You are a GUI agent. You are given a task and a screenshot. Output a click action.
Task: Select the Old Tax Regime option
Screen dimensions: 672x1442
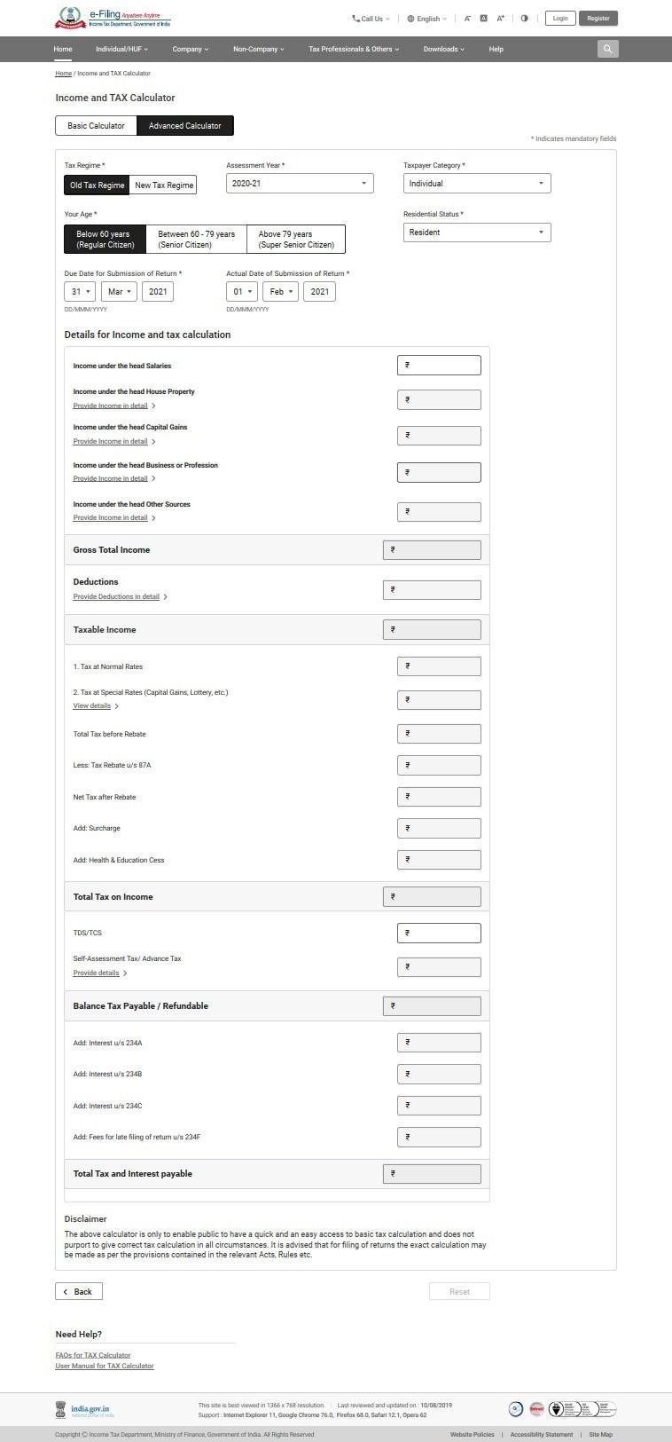tap(96, 185)
